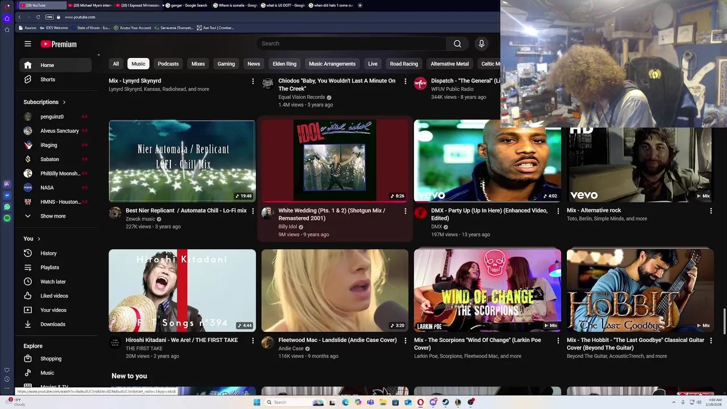The width and height of the screenshot is (727, 409).
Task: Open NASA subscription channel
Action: click(56, 188)
